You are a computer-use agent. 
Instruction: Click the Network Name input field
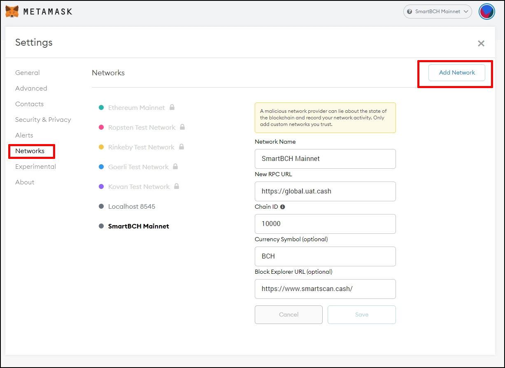point(325,159)
